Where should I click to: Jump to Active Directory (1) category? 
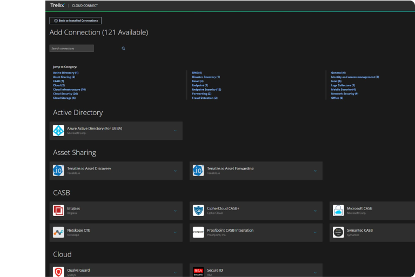point(65,73)
